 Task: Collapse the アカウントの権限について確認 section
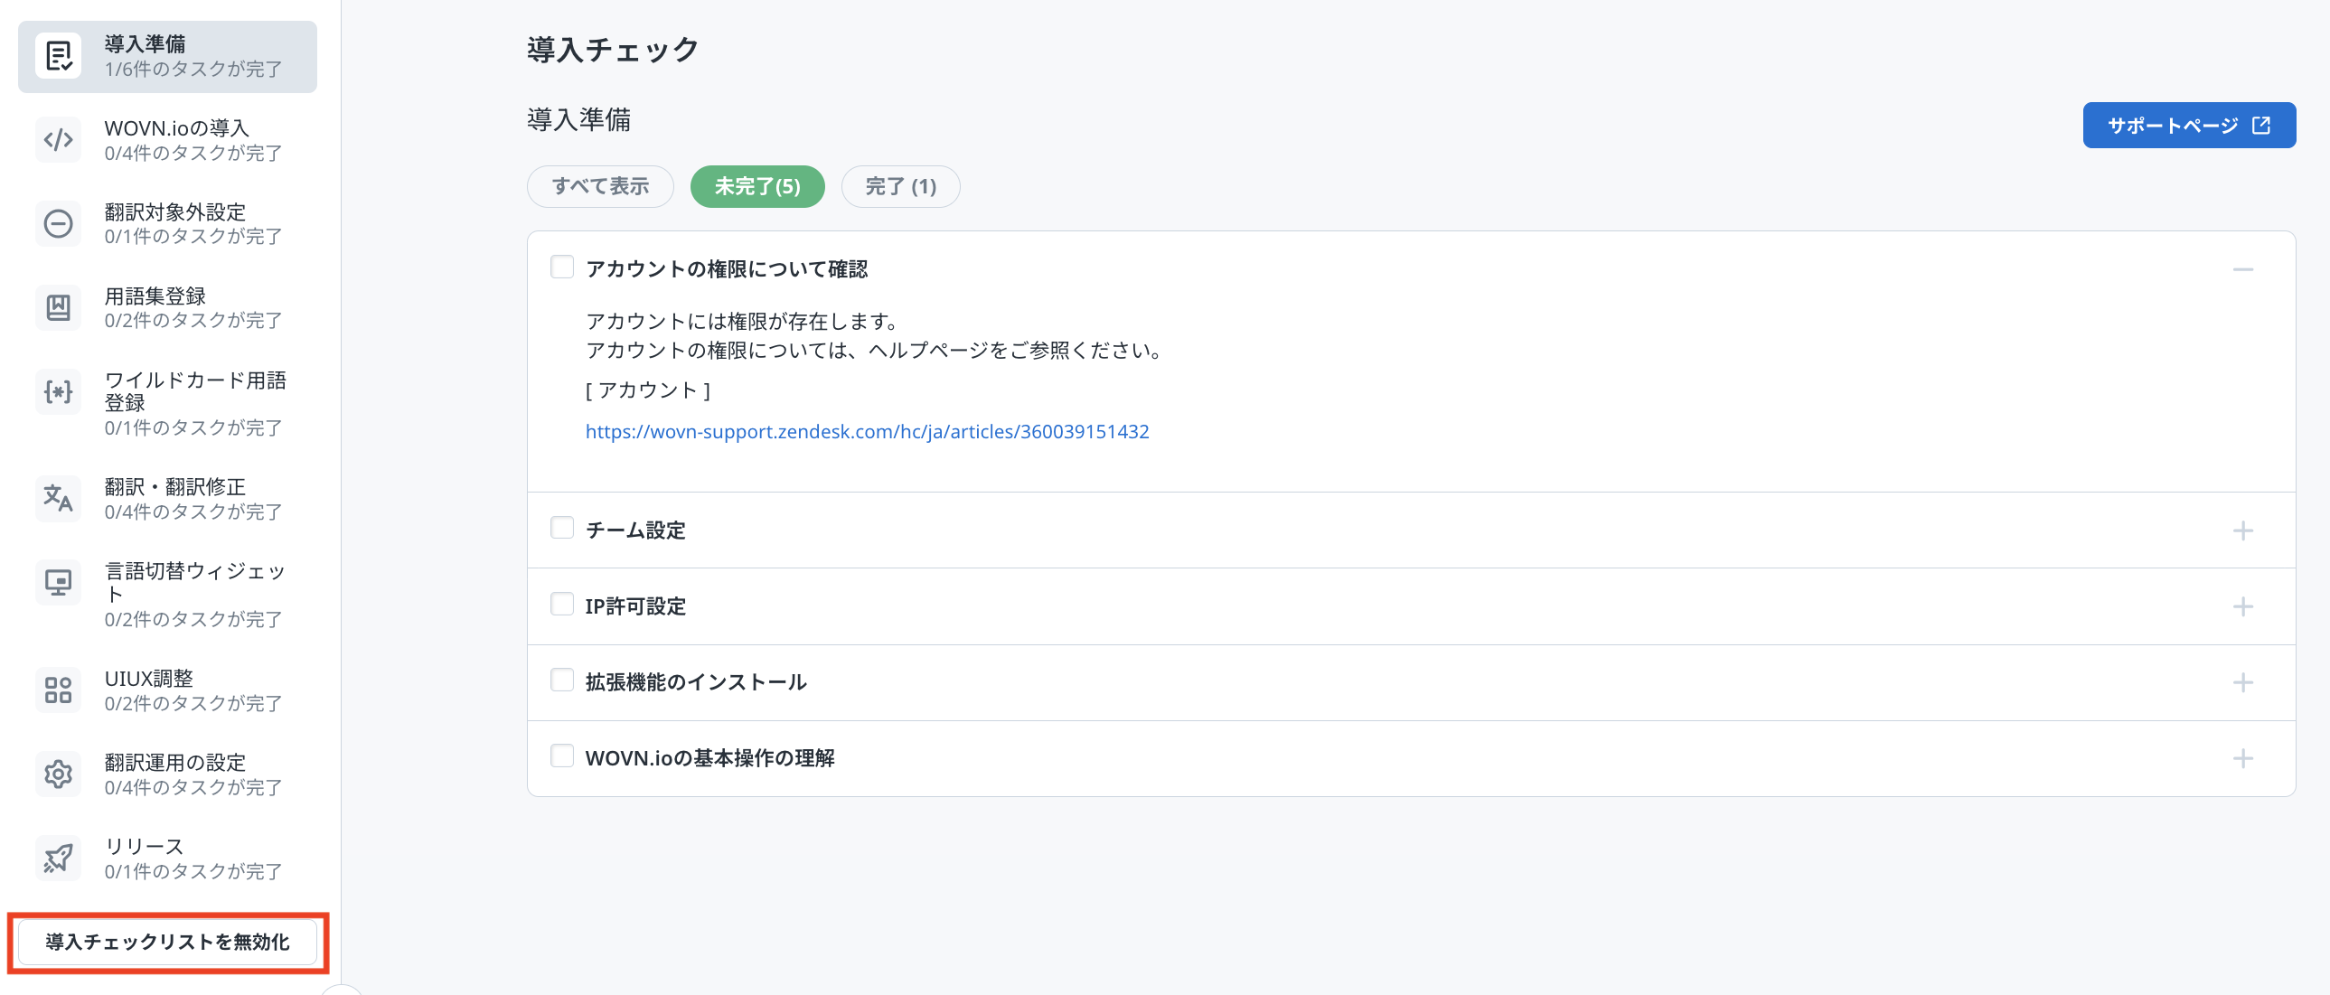click(2242, 269)
